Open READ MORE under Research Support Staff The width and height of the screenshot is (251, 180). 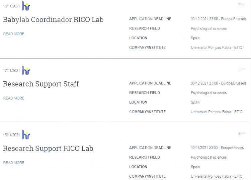[14, 98]
